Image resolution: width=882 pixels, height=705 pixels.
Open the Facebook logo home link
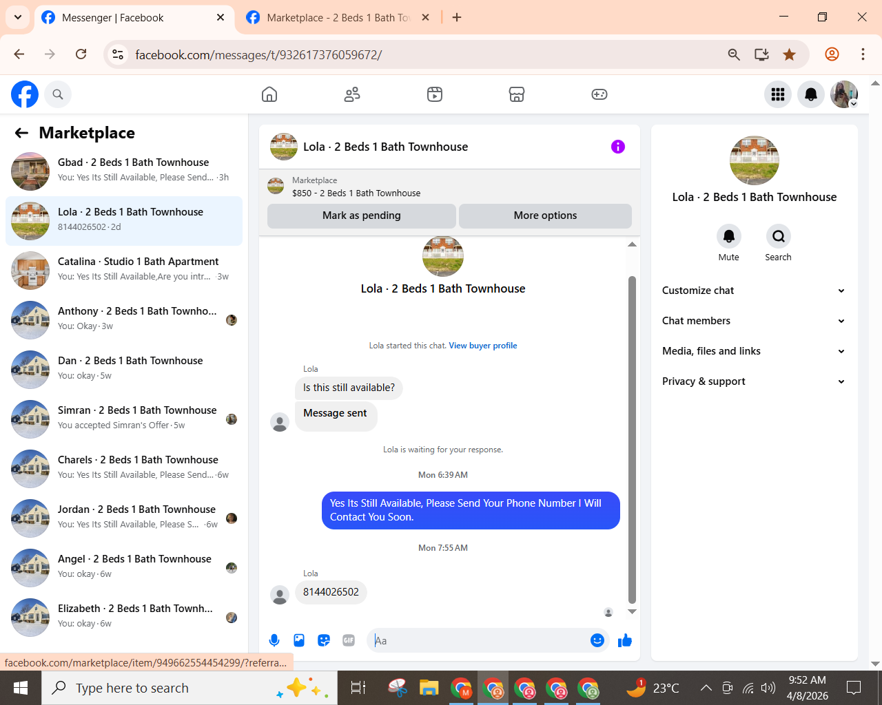[25, 94]
